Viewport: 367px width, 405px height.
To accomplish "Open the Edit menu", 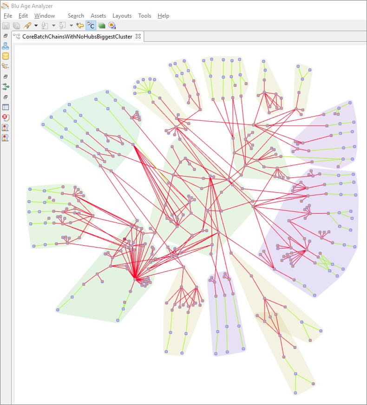I will click(23, 16).
